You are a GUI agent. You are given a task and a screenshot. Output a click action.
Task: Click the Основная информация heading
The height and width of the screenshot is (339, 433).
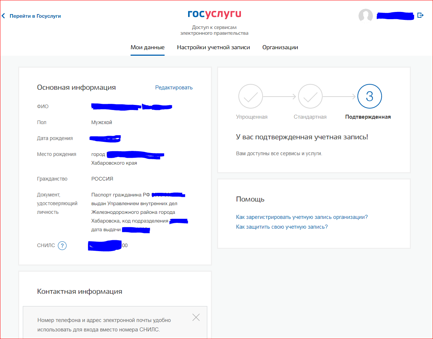76,88
